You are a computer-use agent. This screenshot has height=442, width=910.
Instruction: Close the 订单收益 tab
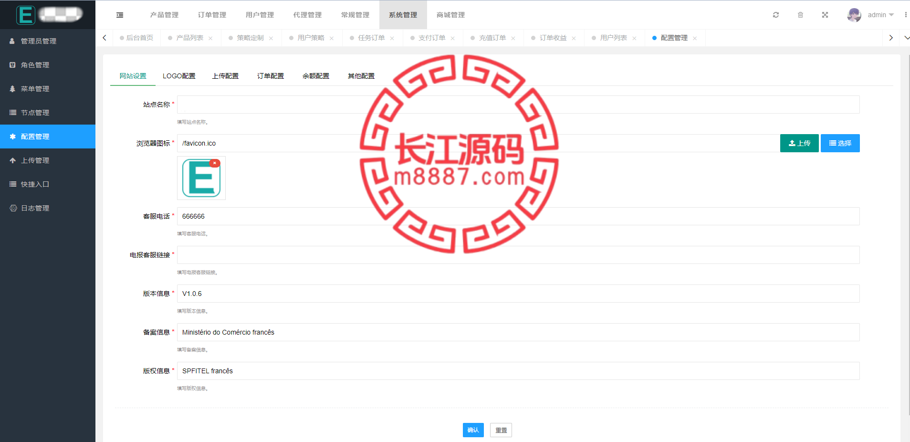click(574, 38)
